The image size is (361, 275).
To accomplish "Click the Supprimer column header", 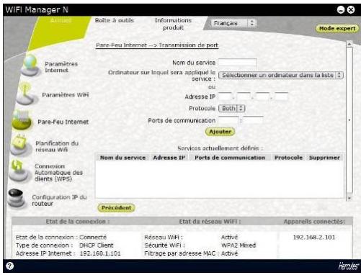I will 324,158.
